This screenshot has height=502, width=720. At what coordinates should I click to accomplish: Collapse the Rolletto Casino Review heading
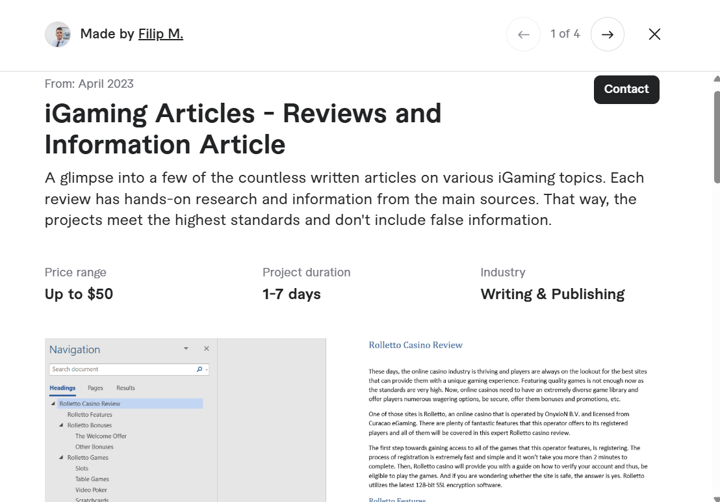(53, 403)
